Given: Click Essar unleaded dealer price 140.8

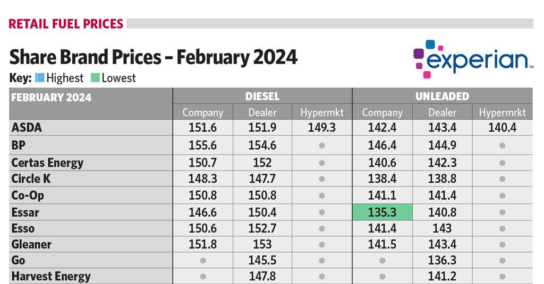Looking at the screenshot, I should (442, 212).
